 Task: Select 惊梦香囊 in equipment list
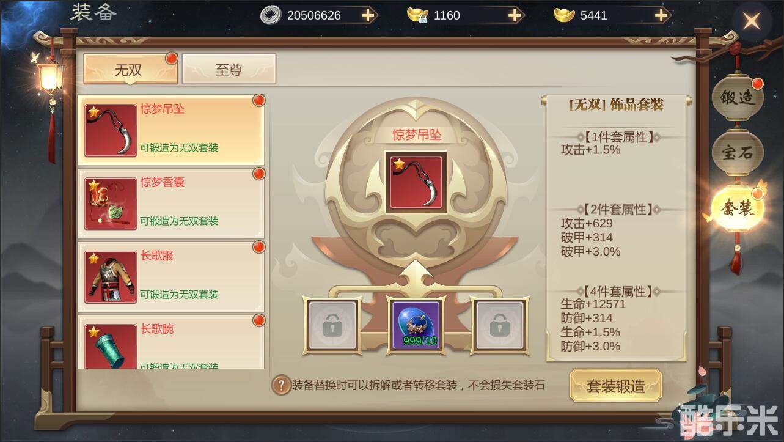point(172,203)
